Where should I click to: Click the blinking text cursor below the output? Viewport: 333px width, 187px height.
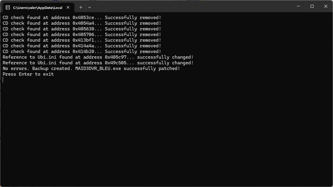click(x=3, y=80)
